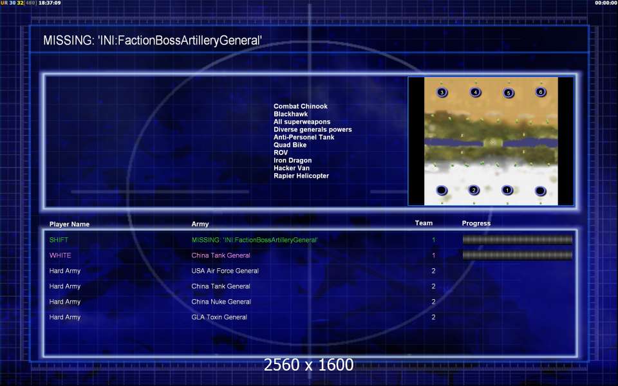
Task: Click the unnumbered bottom-right start marker on minimap
Action: click(x=540, y=191)
